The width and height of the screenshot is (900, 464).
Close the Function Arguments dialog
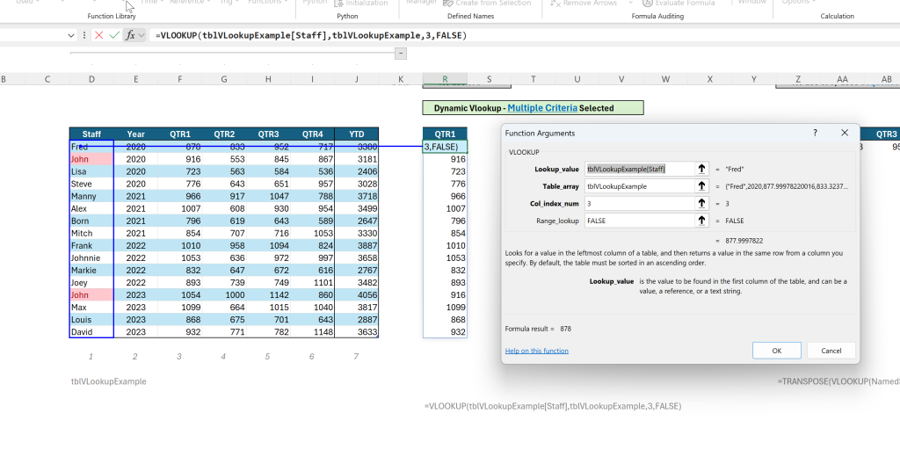tap(845, 133)
